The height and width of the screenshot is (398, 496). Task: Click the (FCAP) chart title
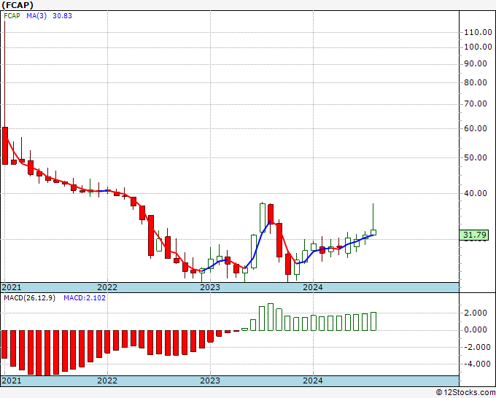tap(18, 5)
